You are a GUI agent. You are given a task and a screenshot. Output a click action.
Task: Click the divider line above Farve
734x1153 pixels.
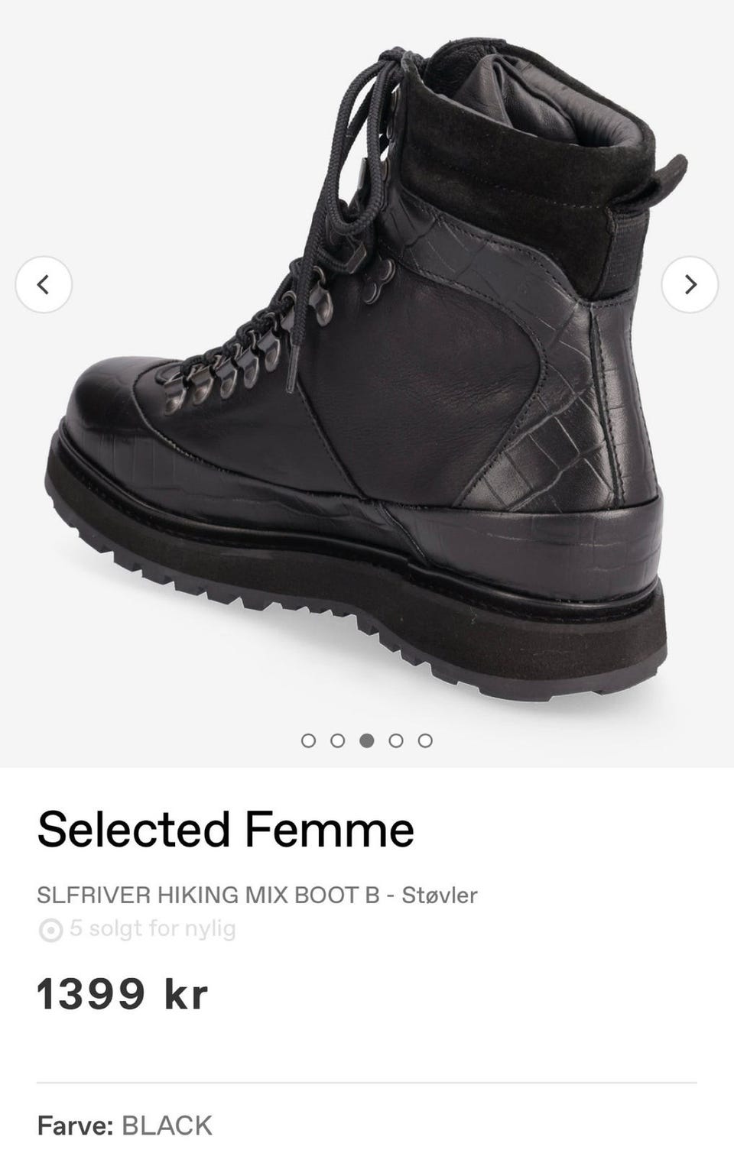(367, 1082)
